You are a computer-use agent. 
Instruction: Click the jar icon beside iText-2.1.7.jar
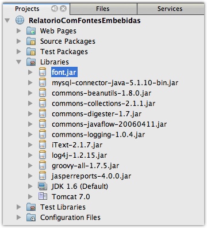43,145
